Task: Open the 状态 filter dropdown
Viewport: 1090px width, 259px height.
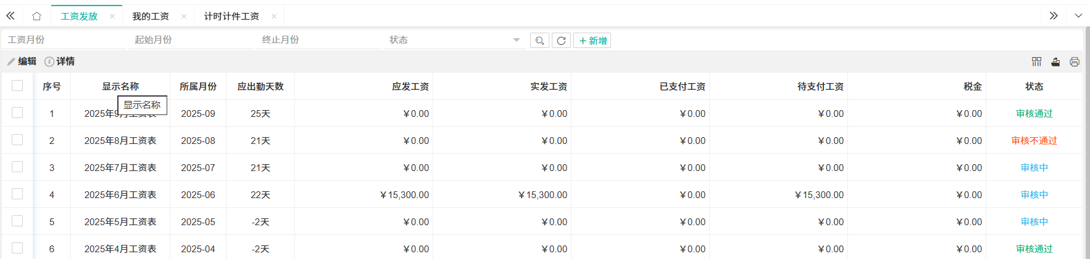Action: pos(454,40)
